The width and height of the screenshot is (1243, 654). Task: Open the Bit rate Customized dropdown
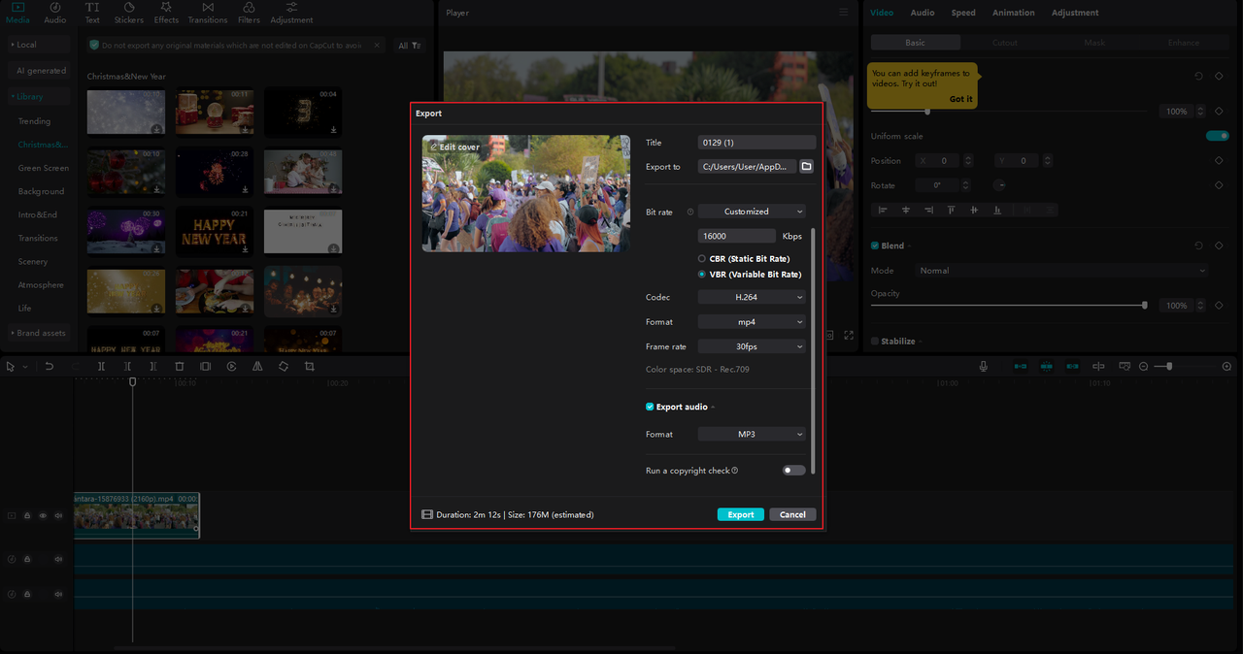coord(752,212)
